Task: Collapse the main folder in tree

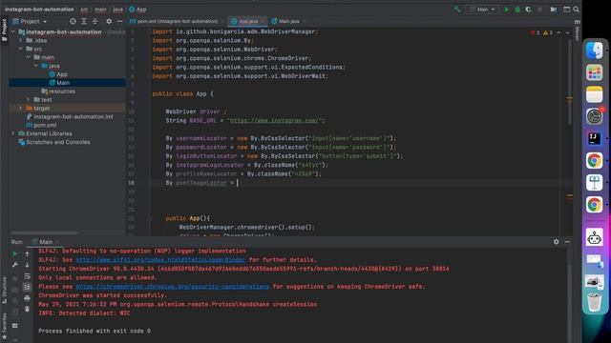Action: click(29, 57)
